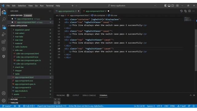Open notifications bell in status bar

[x=194, y=106]
